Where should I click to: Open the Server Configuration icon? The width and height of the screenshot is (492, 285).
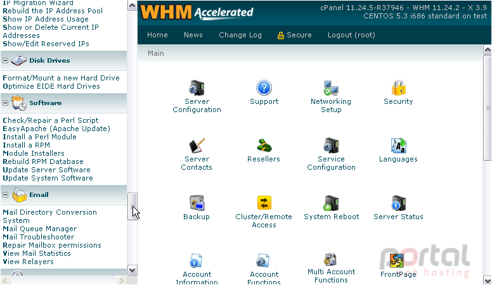pos(197,88)
